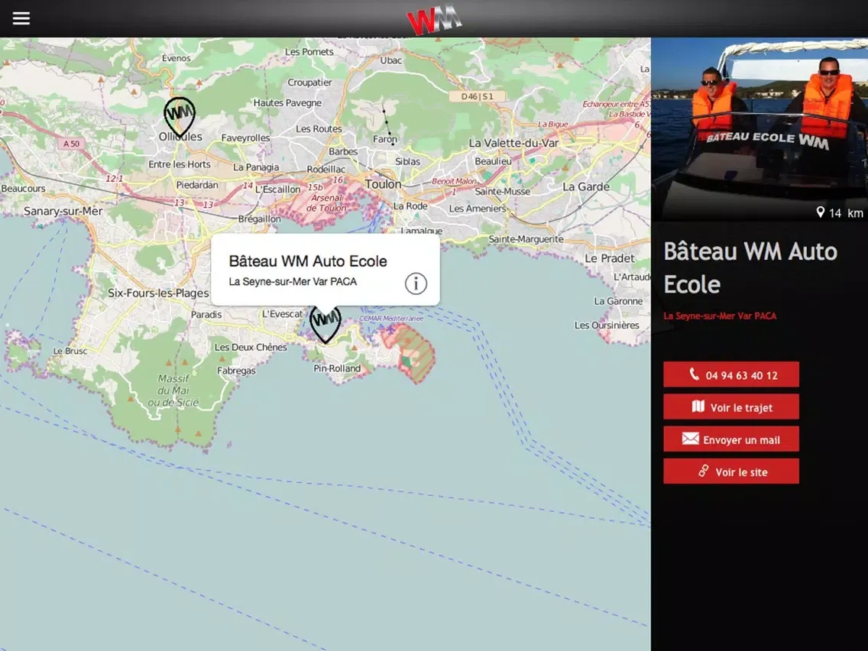Click Les Oursinières label on map

(x=607, y=325)
